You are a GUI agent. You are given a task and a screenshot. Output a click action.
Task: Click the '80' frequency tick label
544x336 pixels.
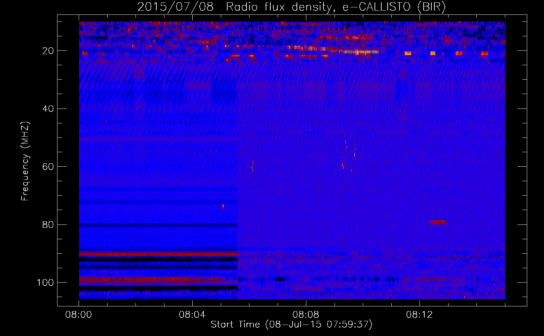(48, 224)
